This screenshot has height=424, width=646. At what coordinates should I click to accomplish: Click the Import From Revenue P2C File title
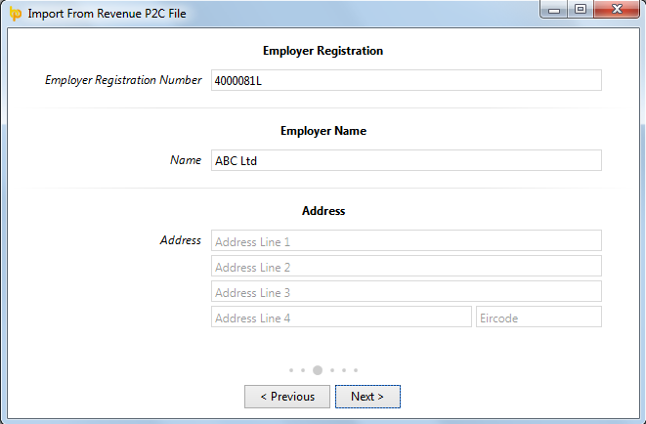108,14
